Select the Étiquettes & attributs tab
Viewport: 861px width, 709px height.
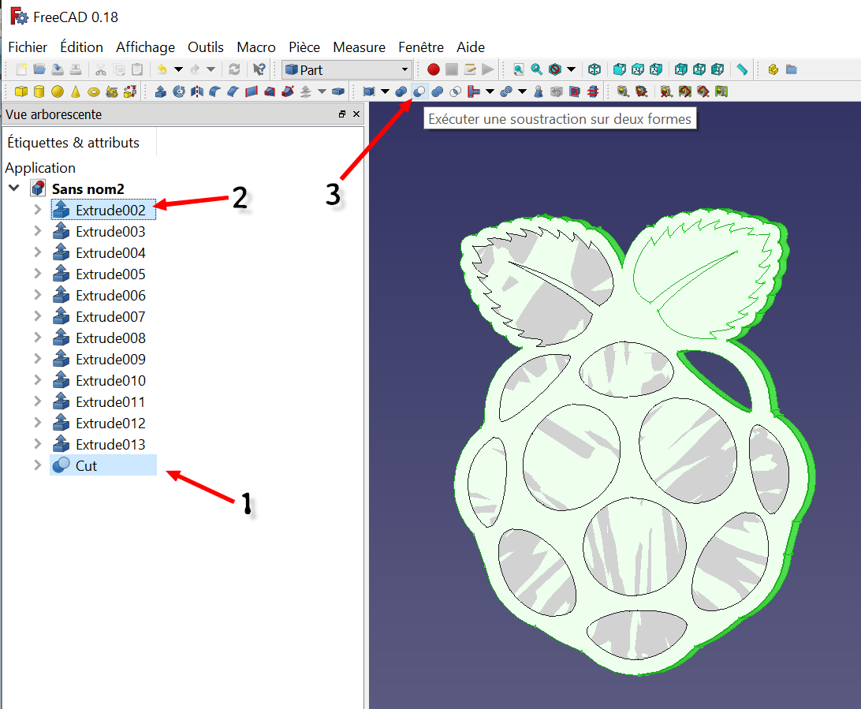[73, 143]
